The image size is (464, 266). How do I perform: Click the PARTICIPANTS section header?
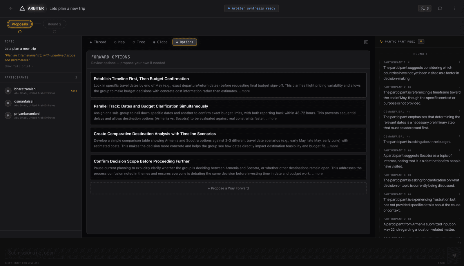[x=17, y=77]
